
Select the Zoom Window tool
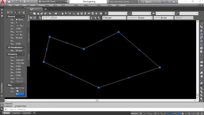tap(70, 13)
